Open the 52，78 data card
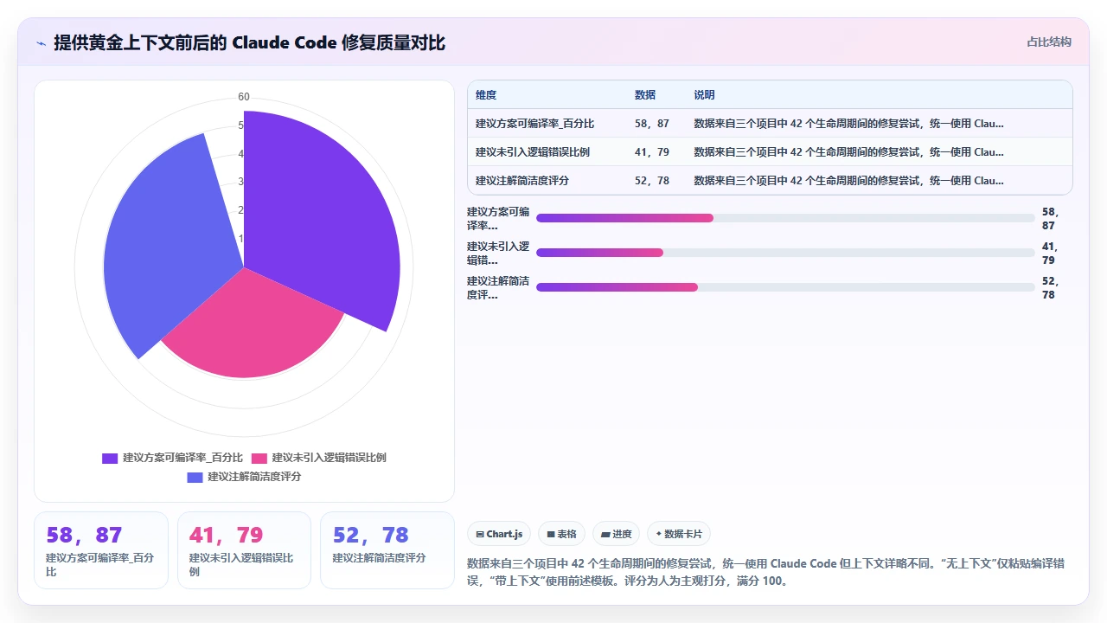This screenshot has height=623, width=1107. [x=387, y=550]
